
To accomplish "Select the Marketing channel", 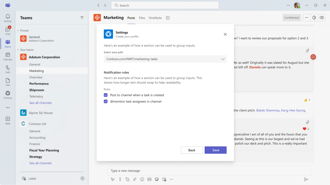I will click(52, 71).
